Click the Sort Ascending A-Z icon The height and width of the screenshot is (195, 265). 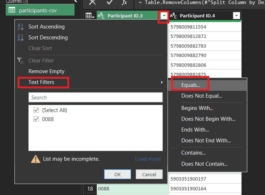[20, 27]
